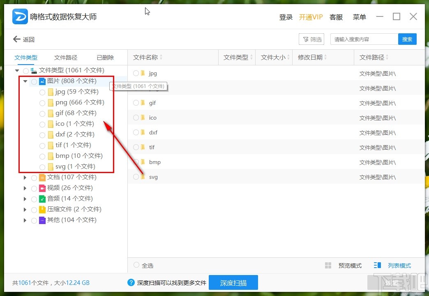This screenshot has width=429, height=296.
Task: Expand the 文档 (107 个文件) node
Action: (x=25, y=178)
